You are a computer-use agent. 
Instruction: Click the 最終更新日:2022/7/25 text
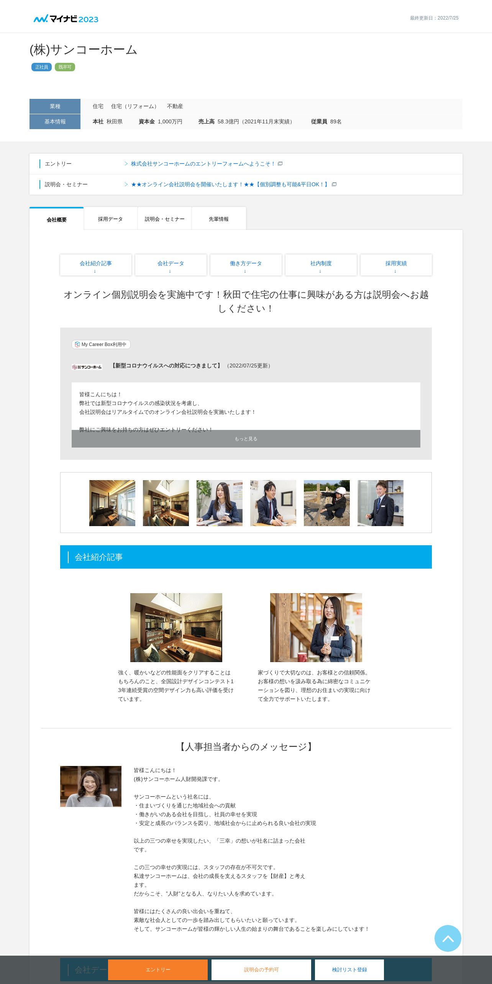(x=434, y=18)
